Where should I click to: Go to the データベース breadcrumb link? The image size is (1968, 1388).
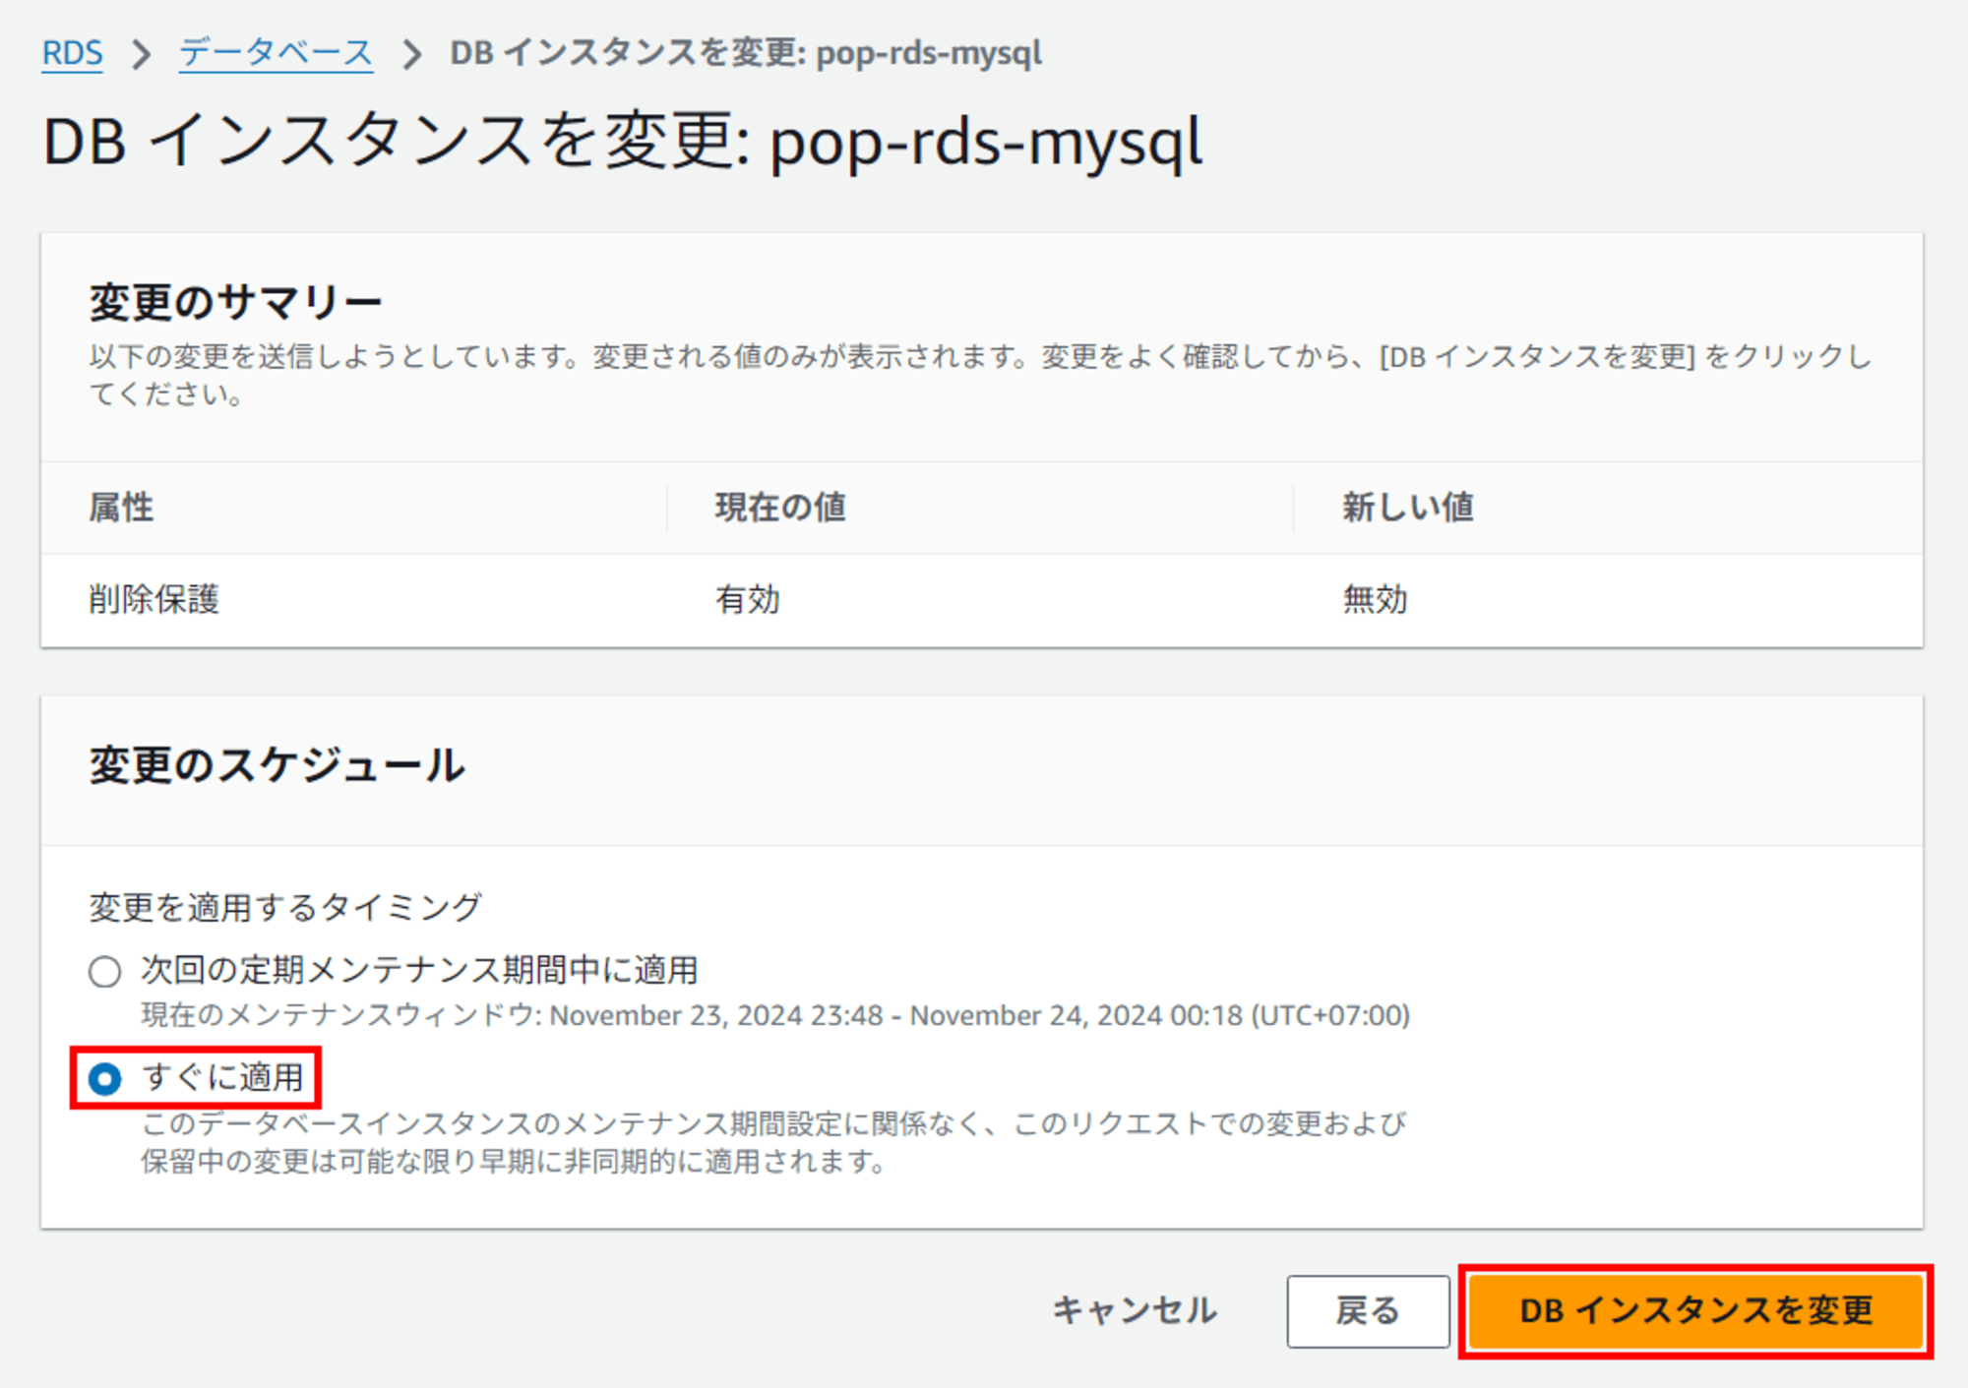(x=276, y=52)
